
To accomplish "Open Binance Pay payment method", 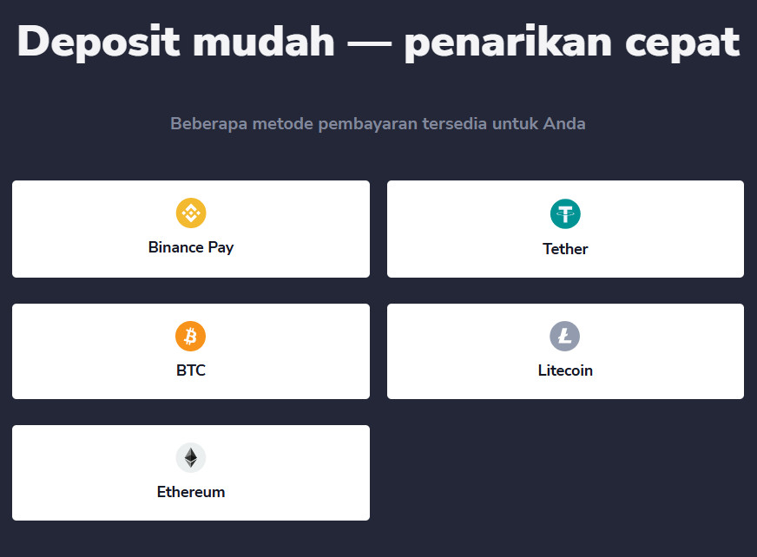I will coord(191,228).
